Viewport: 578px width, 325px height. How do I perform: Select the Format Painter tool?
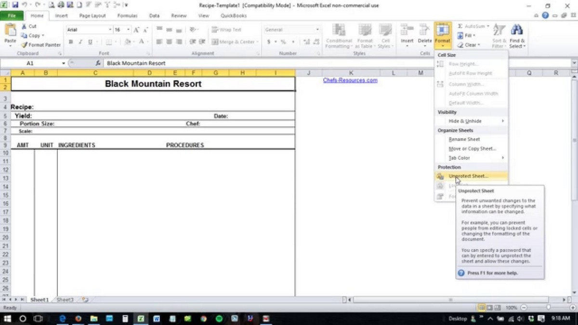41,45
